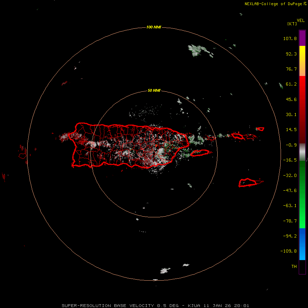Click the St. Croix island outline

click(248, 182)
